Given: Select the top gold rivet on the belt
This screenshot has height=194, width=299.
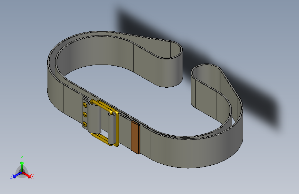Looking at the screenshot, I should click(x=85, y=104).
